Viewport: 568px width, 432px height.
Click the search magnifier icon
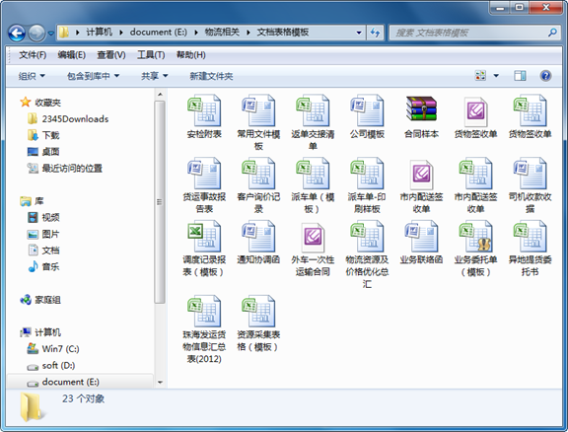tap(552, 33)
